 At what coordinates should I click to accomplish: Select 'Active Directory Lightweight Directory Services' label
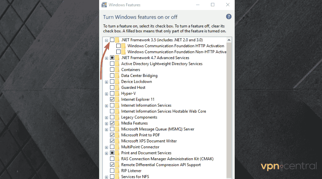[x=162, y=64]
